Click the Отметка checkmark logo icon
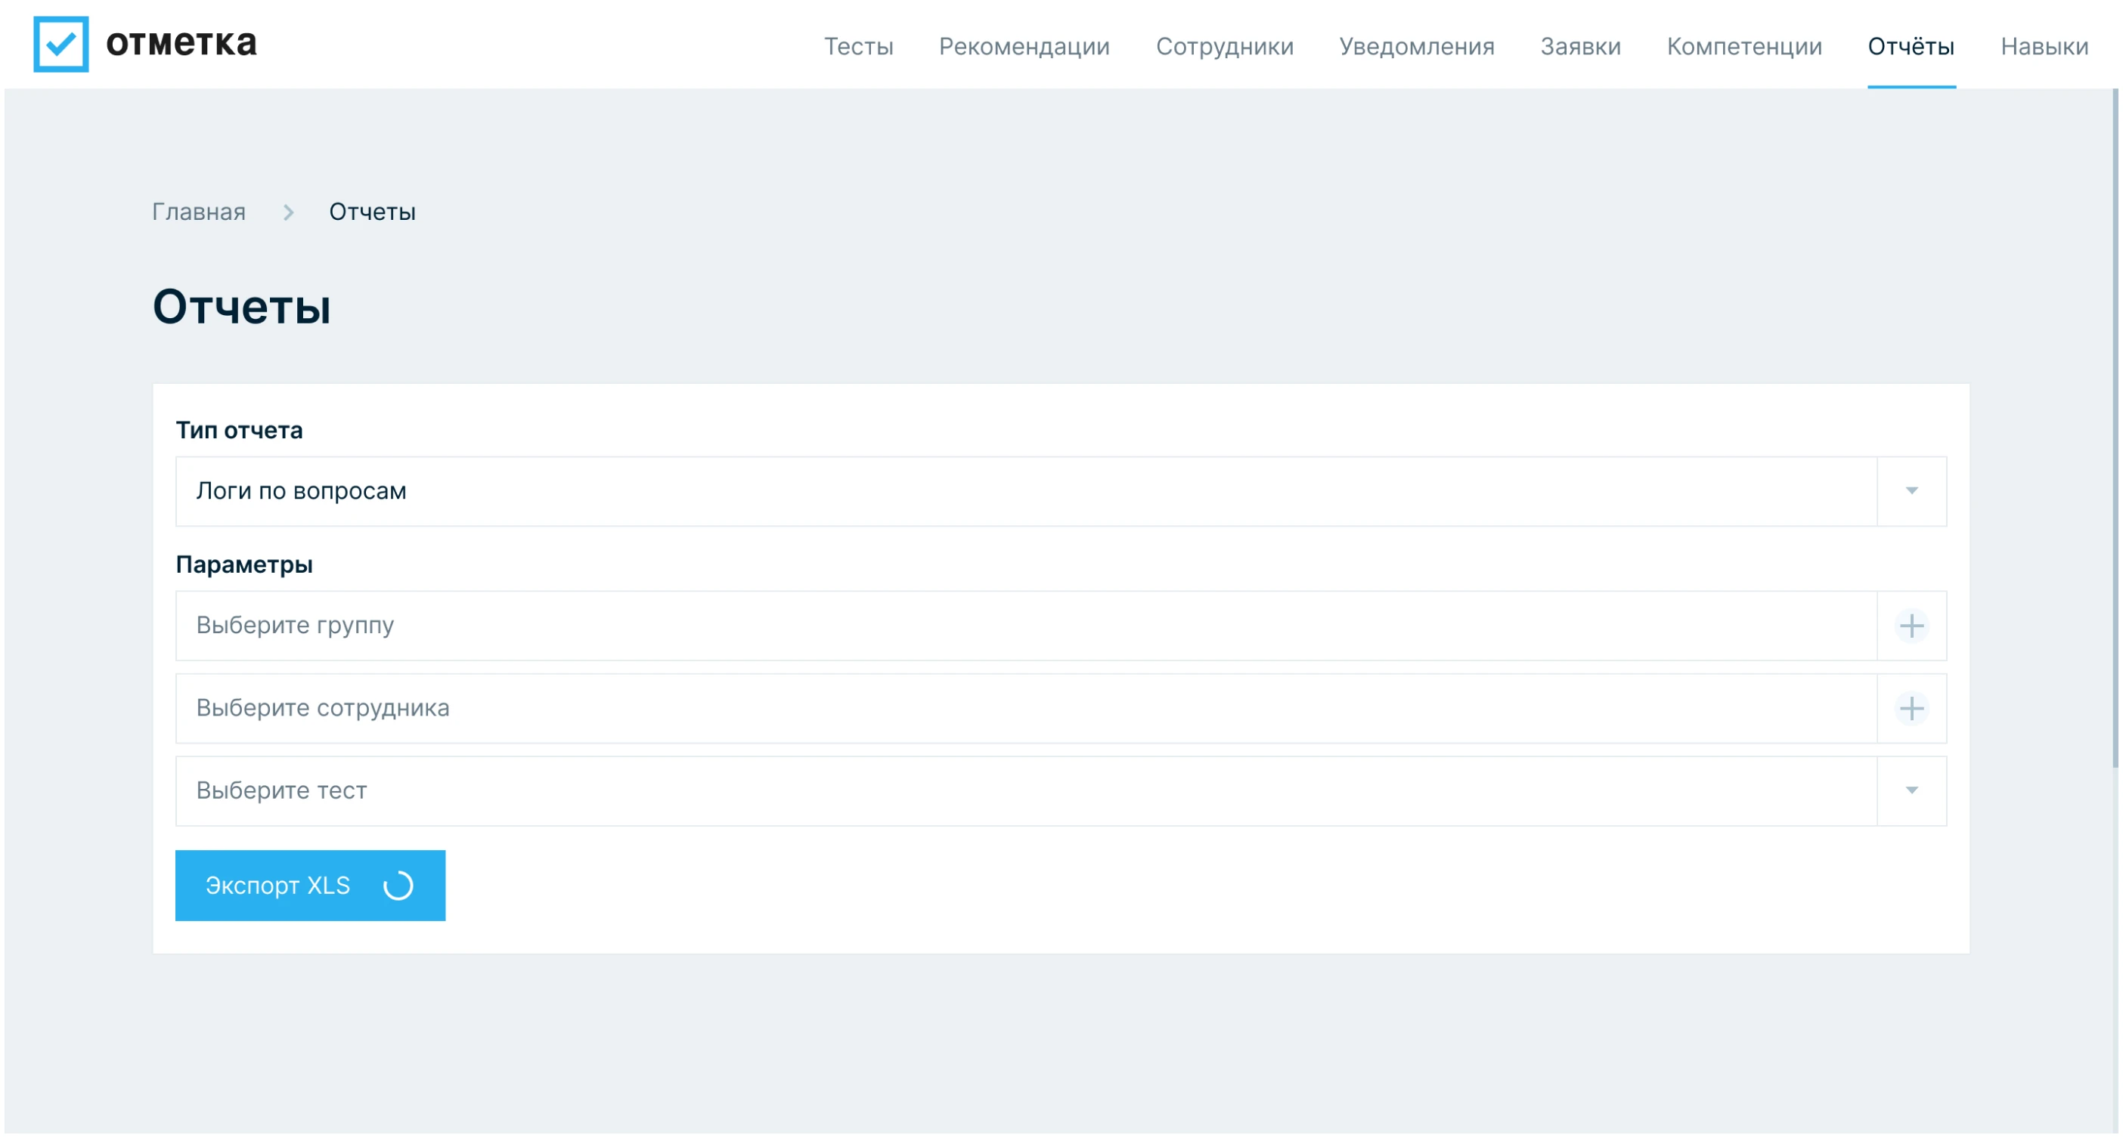 point(61,45)
